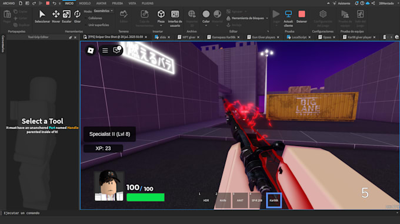Click the Specialist II (Lvl 8) label
This screenshot has height=224, width=400.
point(109,134)
